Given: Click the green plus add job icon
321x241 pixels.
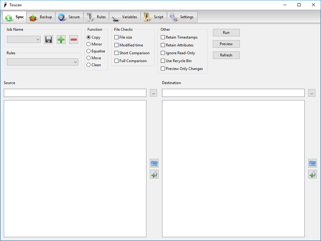Looking at the screenshot, I should pyautogui.click(x=61, y=39).
